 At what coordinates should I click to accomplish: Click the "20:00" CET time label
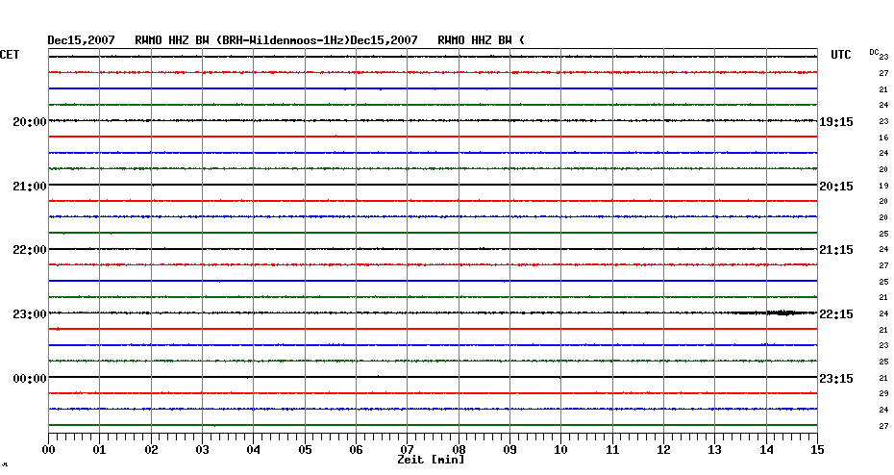pos(30,122)
